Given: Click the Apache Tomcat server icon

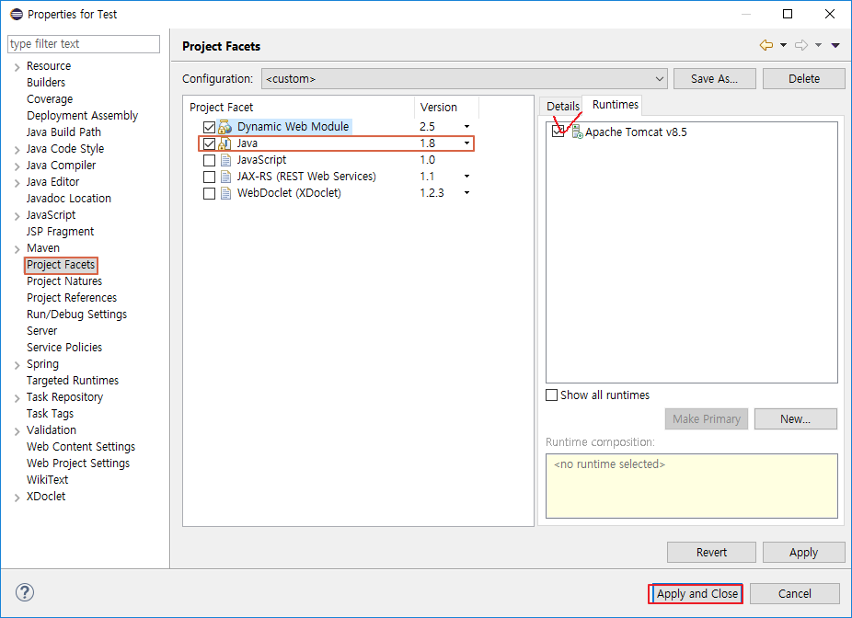Looking at the screenshot, I should point(577,132).
